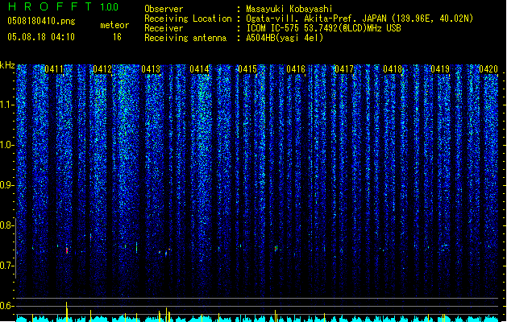This screenshot has height=322, width=507.
Task: Click the 0417 time marker
Action: (x=344, y=69)
